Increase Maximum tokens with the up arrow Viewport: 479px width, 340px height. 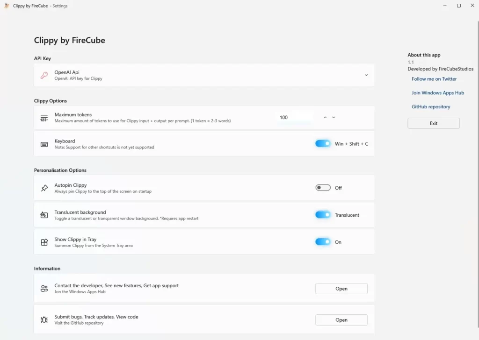(325, 117)
